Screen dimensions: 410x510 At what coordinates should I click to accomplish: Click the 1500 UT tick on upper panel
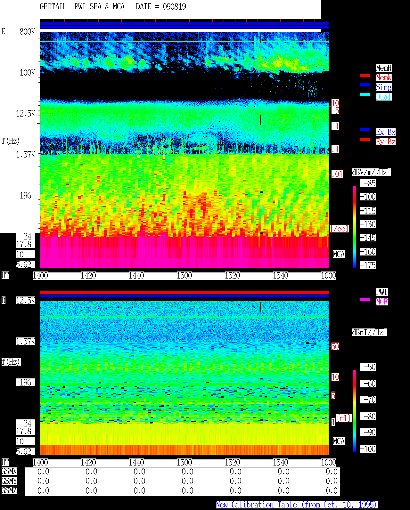coord(184,276)
